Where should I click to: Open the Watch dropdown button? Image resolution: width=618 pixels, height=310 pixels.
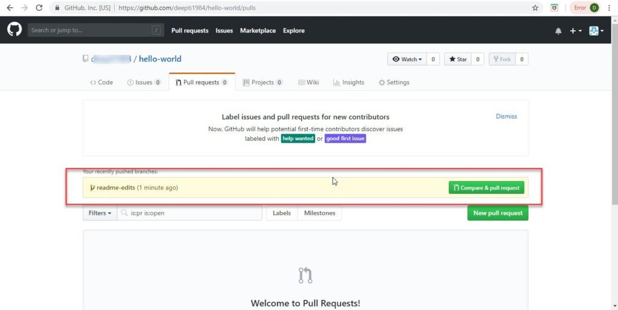pyautogui.click(x=407, y=60)
